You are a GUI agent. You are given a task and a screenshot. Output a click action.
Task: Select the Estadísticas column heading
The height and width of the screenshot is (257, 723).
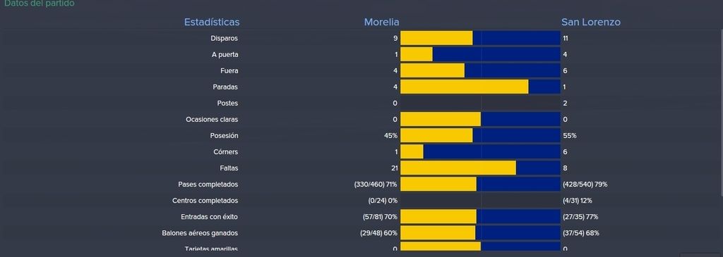point(212,22)
